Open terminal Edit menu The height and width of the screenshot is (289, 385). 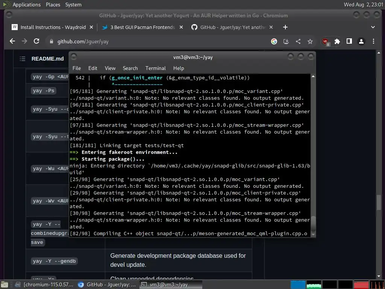(x=93, y=68)
